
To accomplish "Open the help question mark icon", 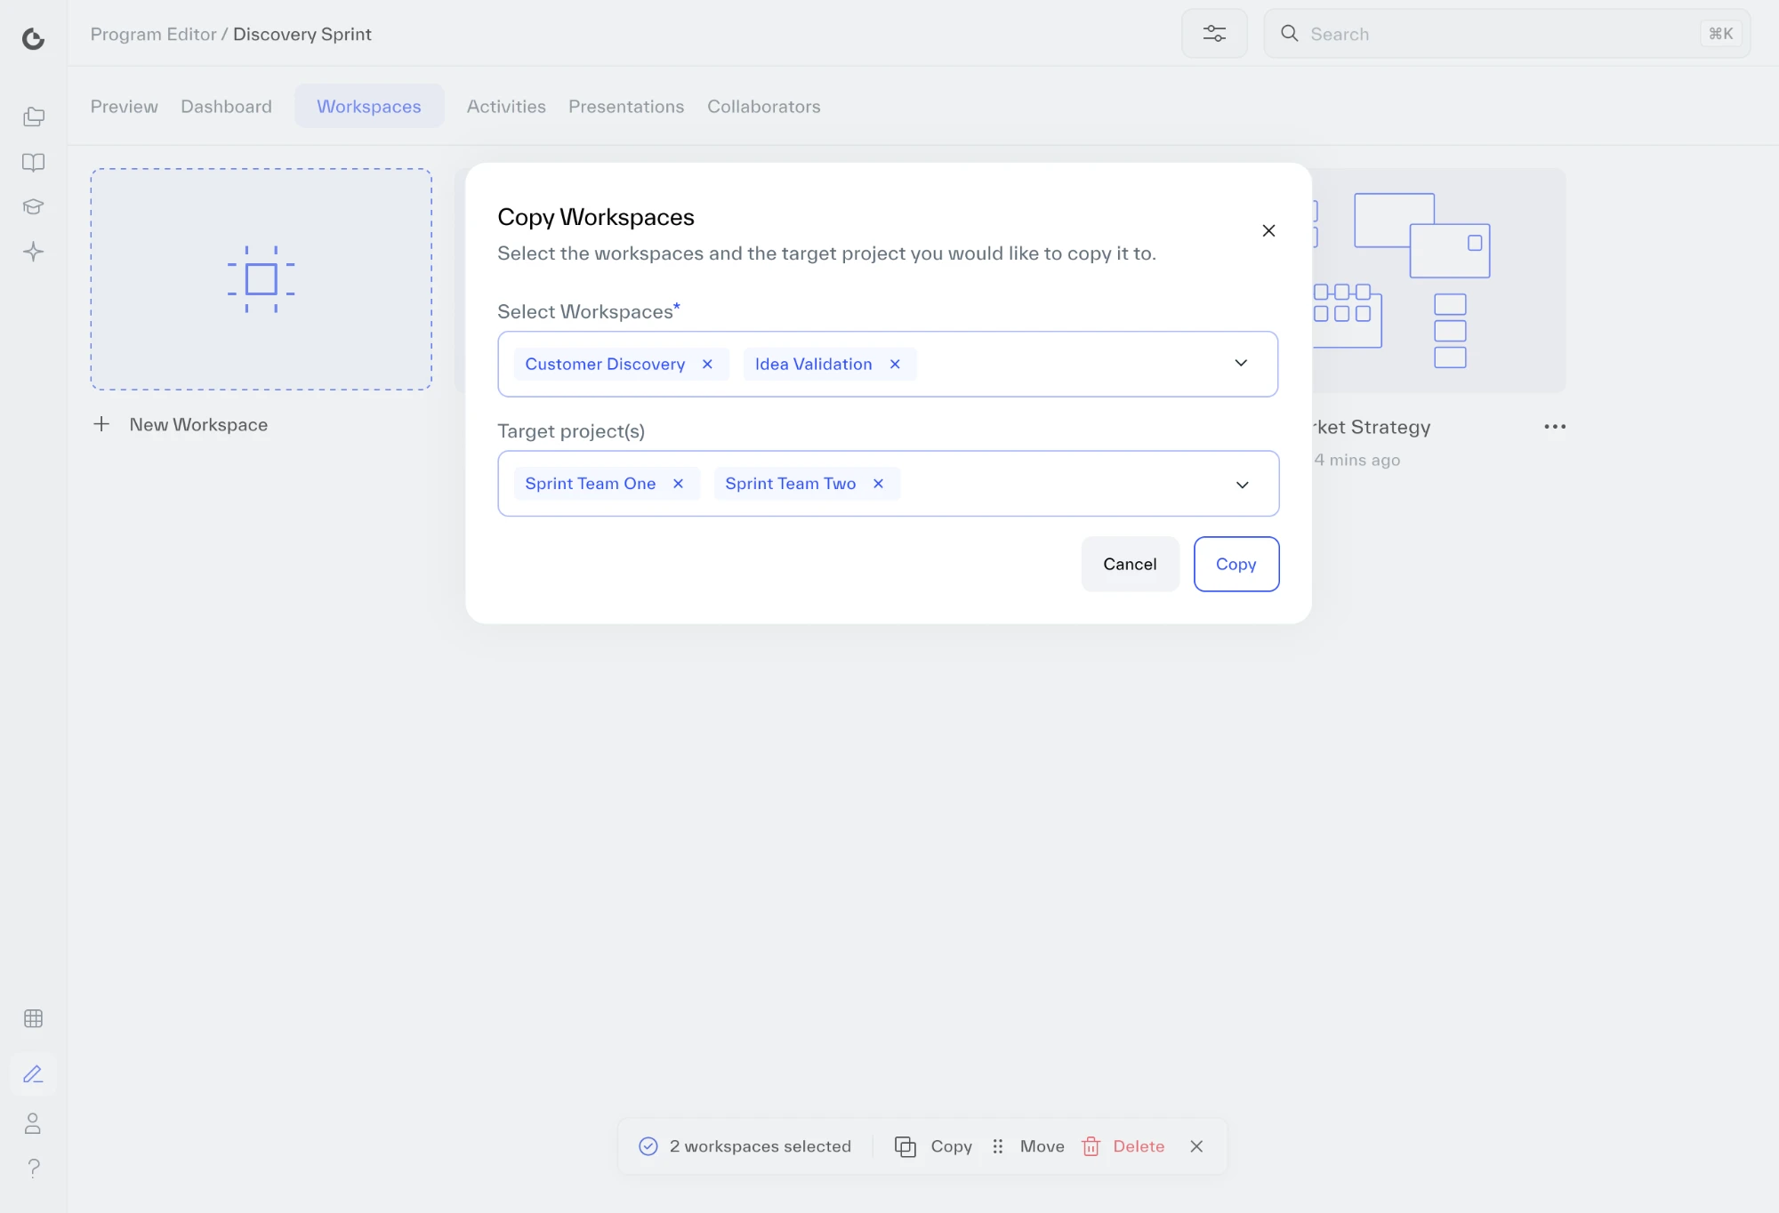I will pos(33,1168).
